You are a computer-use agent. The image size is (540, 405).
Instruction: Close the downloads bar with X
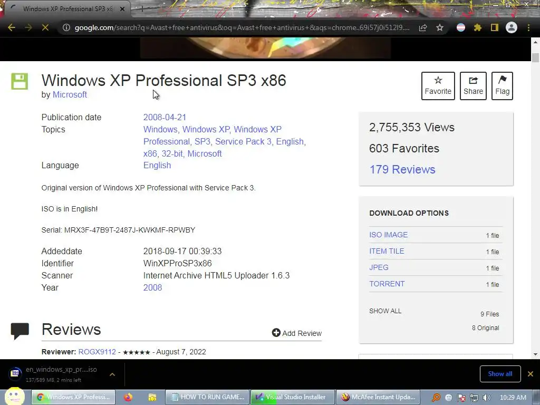point(531,374)
